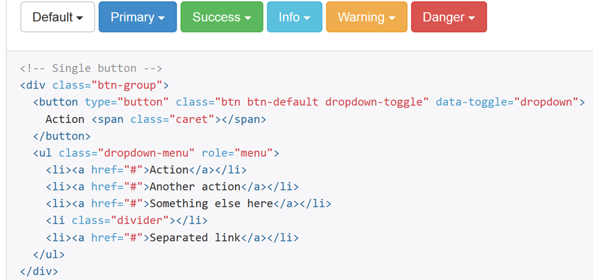
Task: Click the caret icon on Warning button
Action: 392,18
